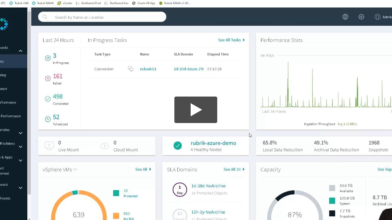Click the black Snapshots capacity swatch

click(332, 213)
